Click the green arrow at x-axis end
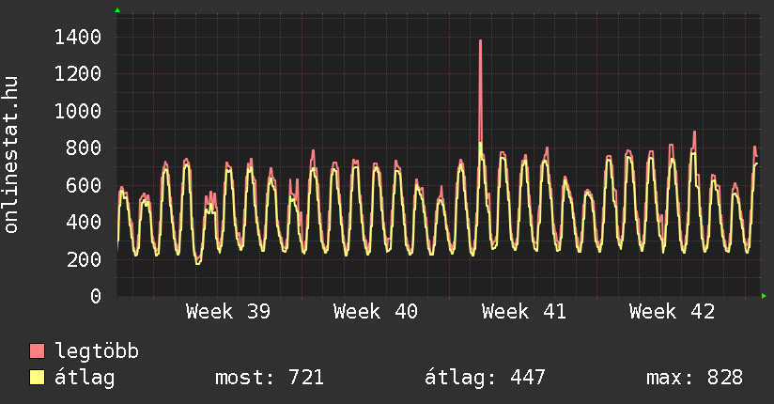Viewport: 774px width, 404px height. [x=765, y=296]
